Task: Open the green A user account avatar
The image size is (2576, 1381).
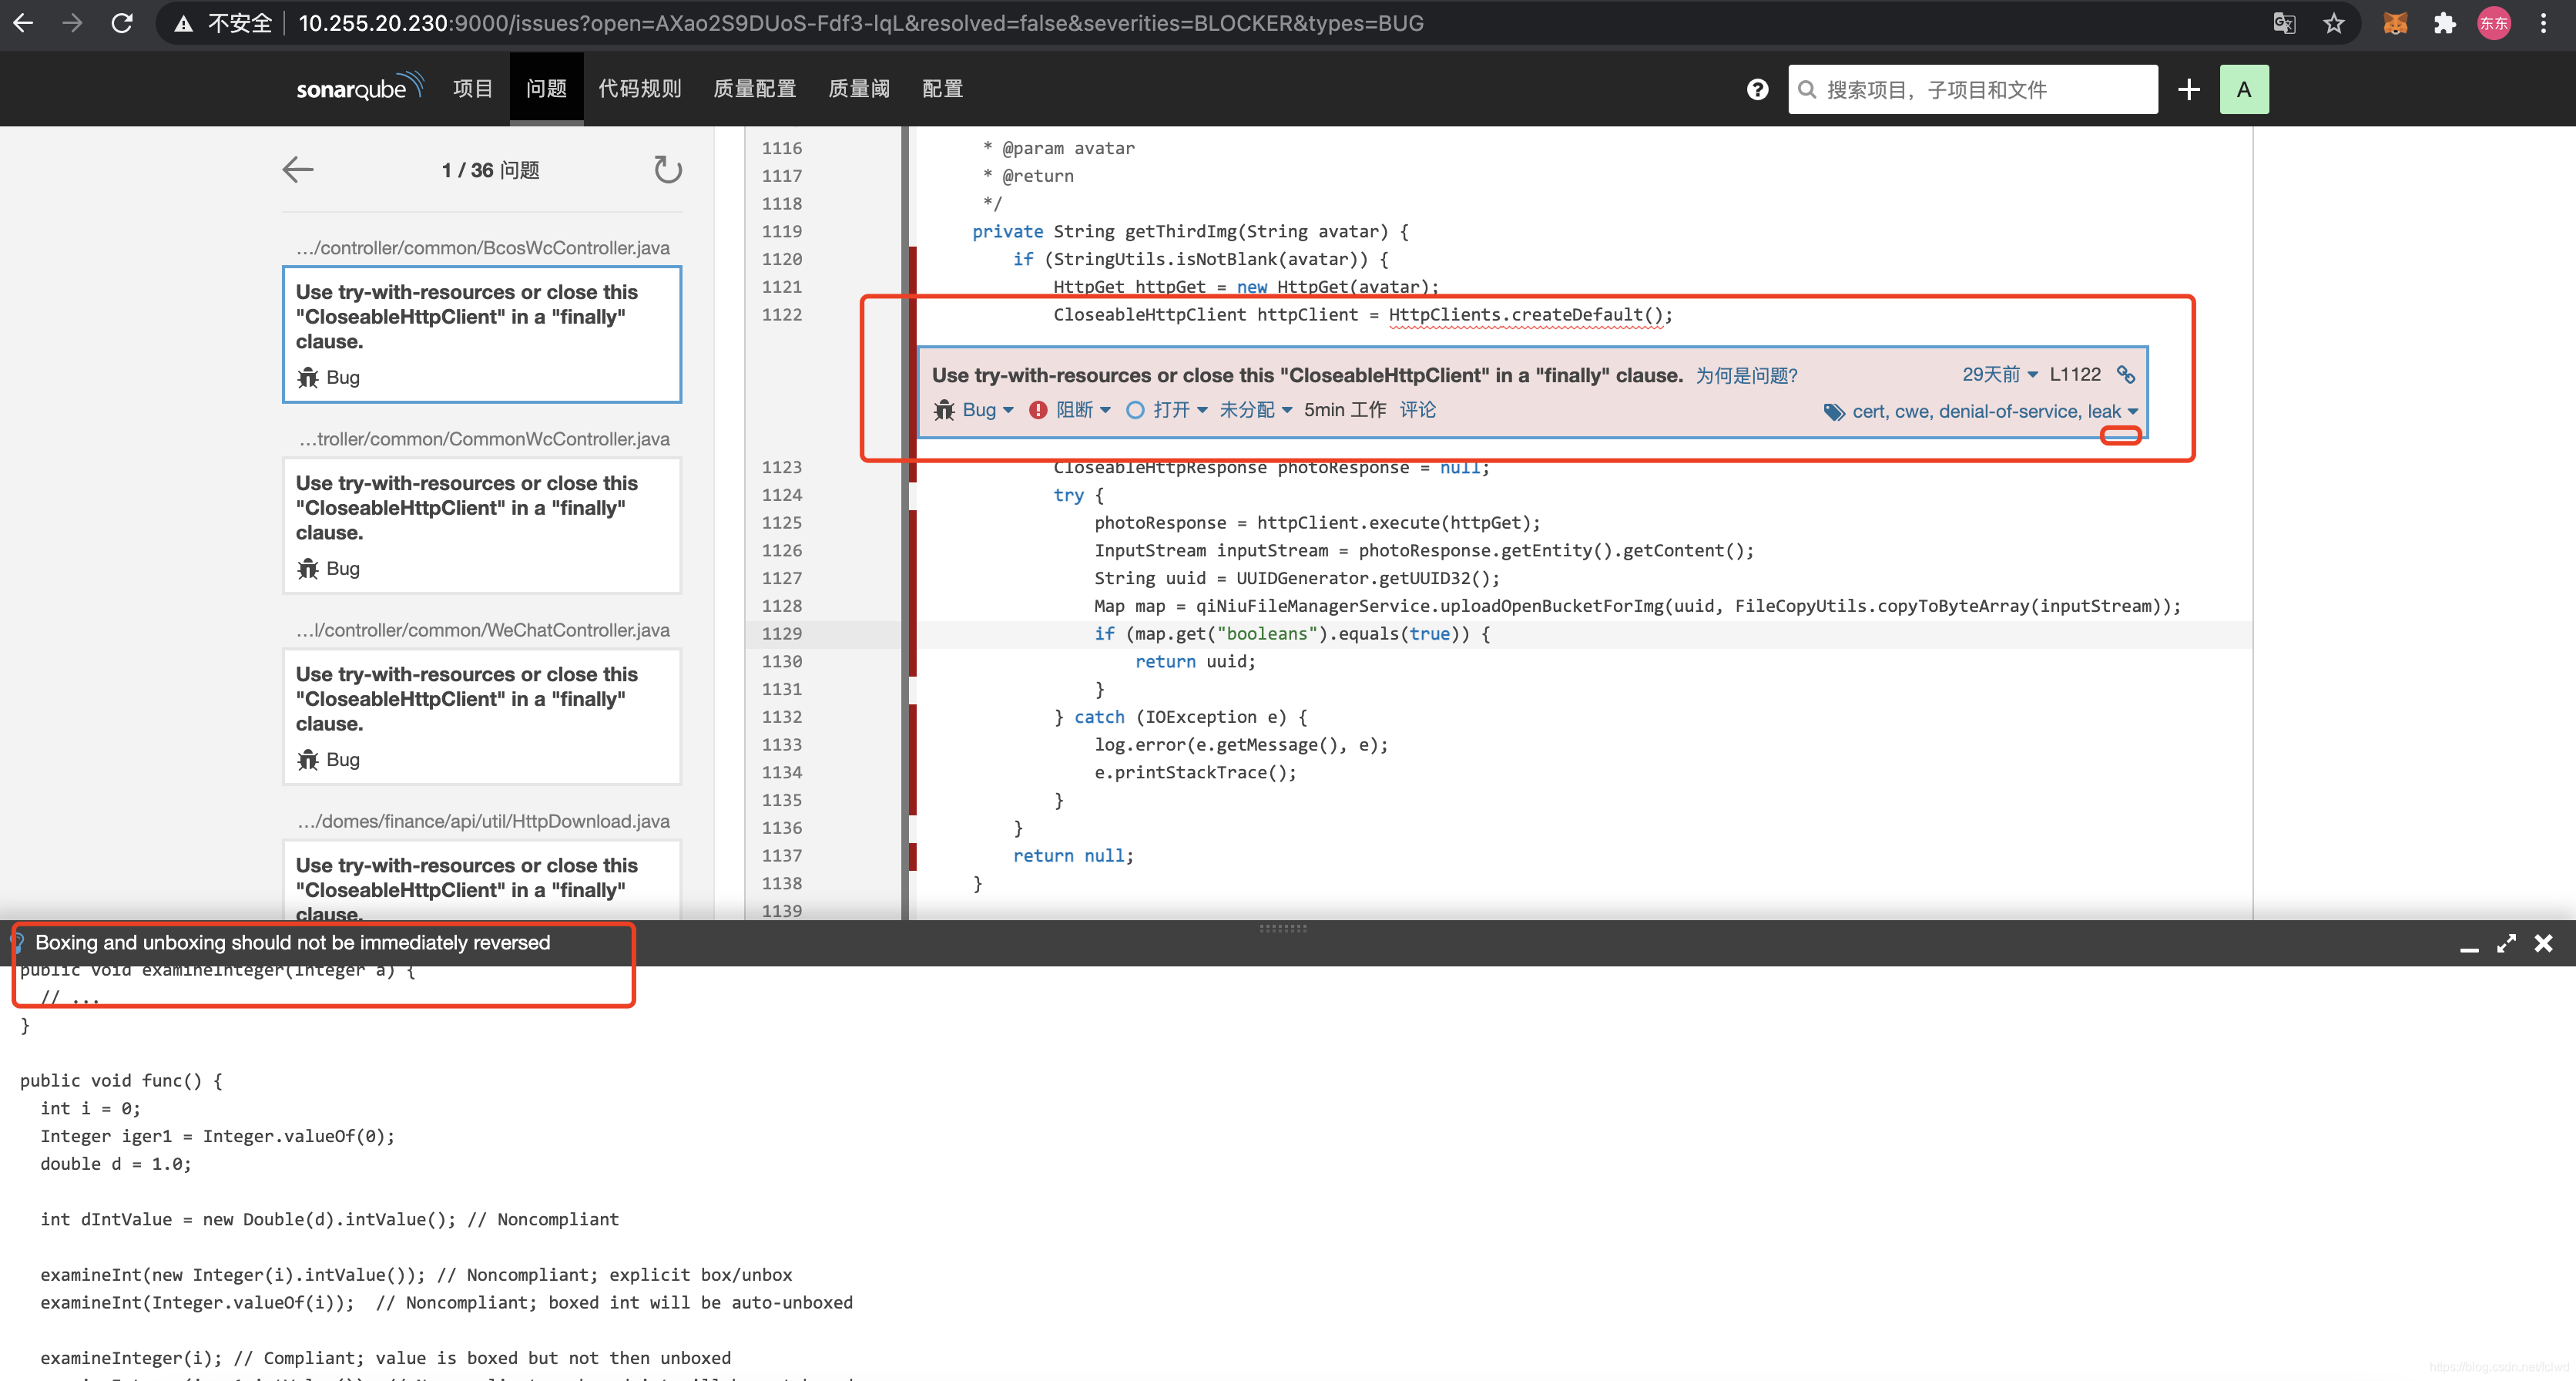Action: click(2244, 89)
